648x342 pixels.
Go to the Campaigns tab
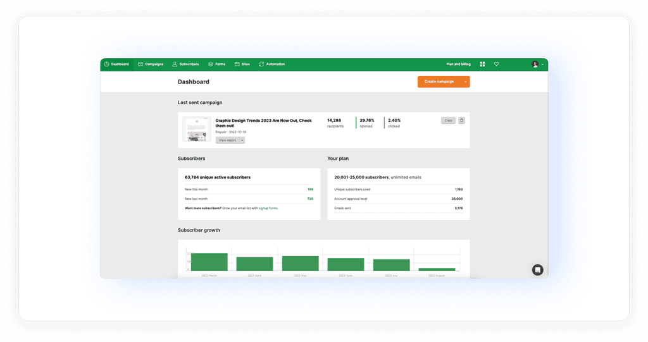coord(151,64)
